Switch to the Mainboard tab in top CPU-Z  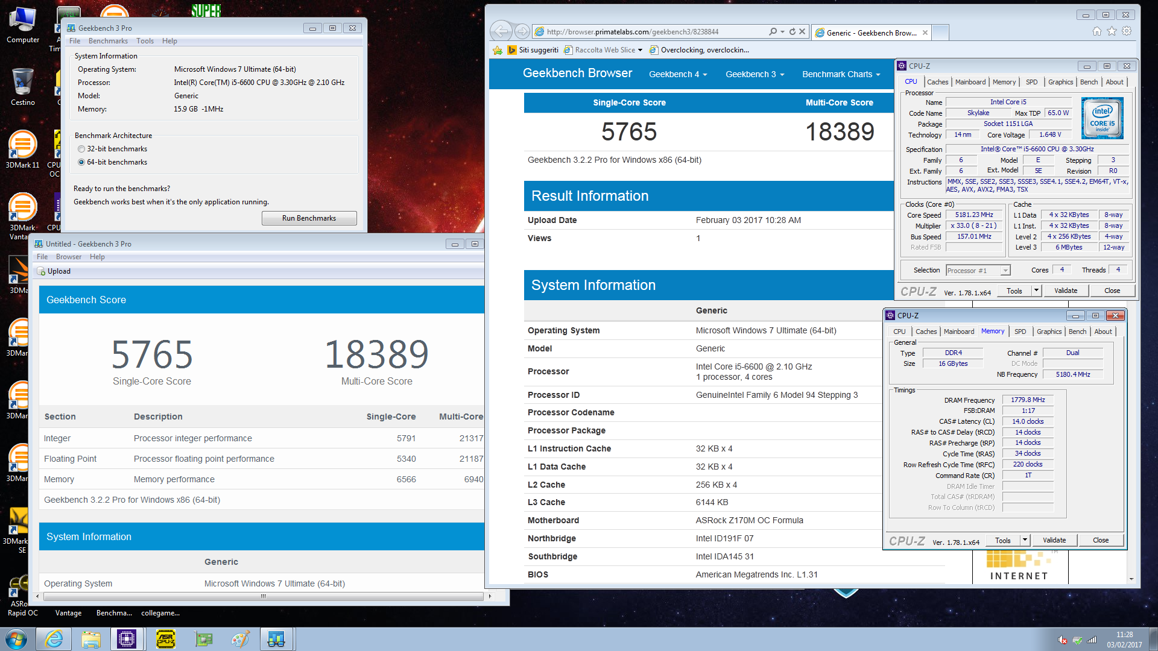point(970,82)
